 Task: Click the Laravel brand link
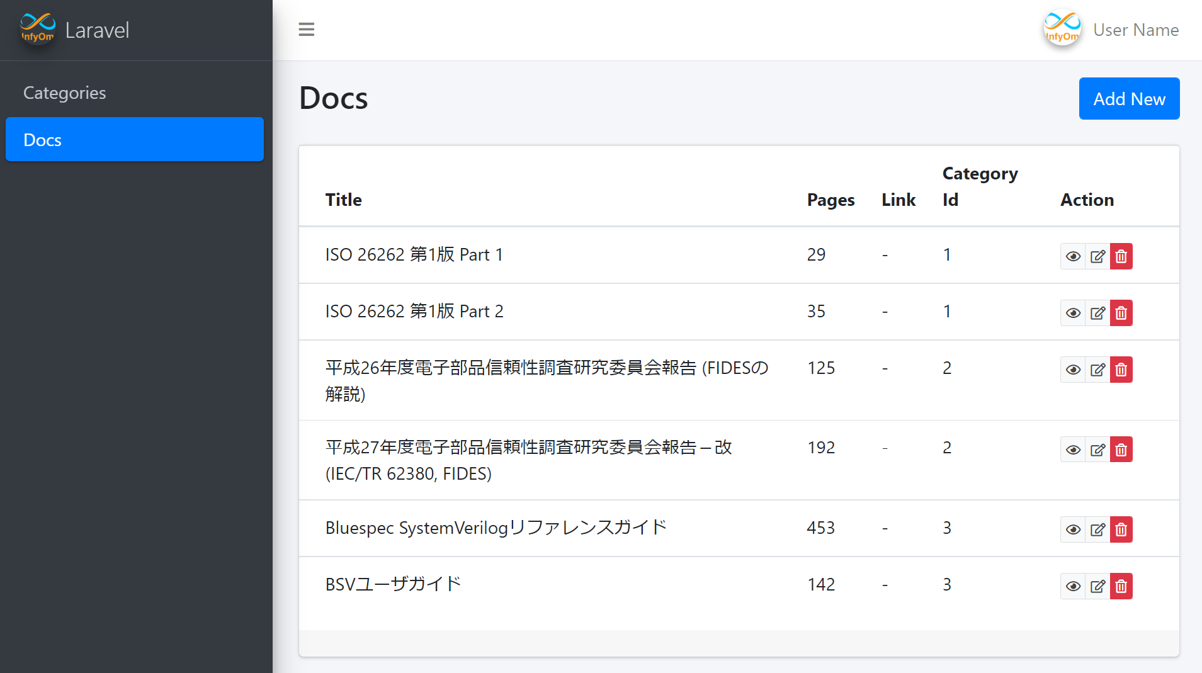coord(97,30)
